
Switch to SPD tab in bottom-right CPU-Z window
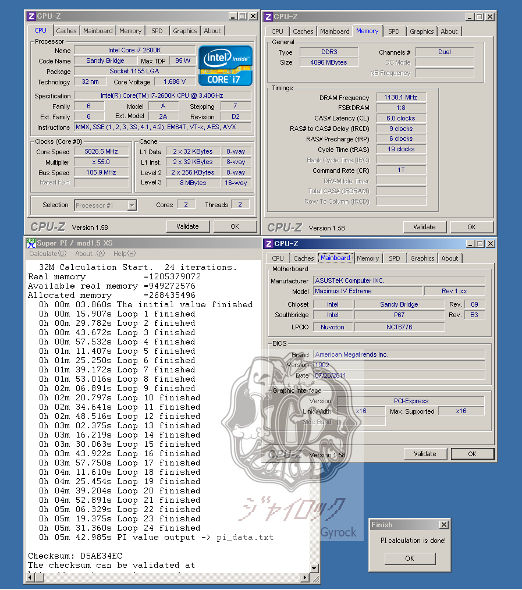(395, 258)
